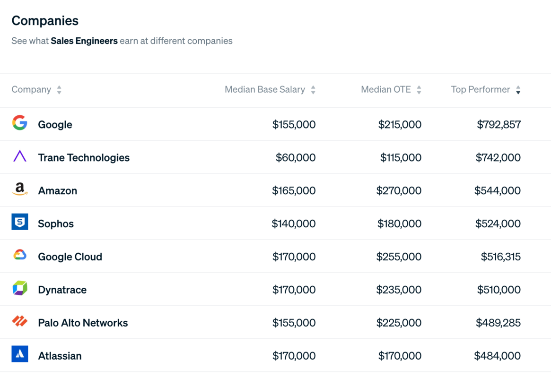The width and height of the screenshot is (551, 378).
Task: Click the Google Cloud logo icon
Action: click(x=20, y=256)
